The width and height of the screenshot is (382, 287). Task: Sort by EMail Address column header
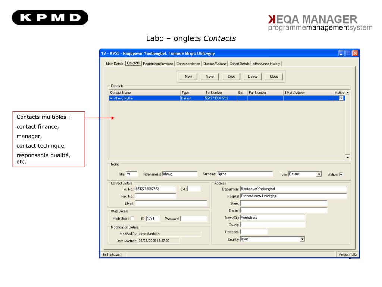(x=309, y=93)
